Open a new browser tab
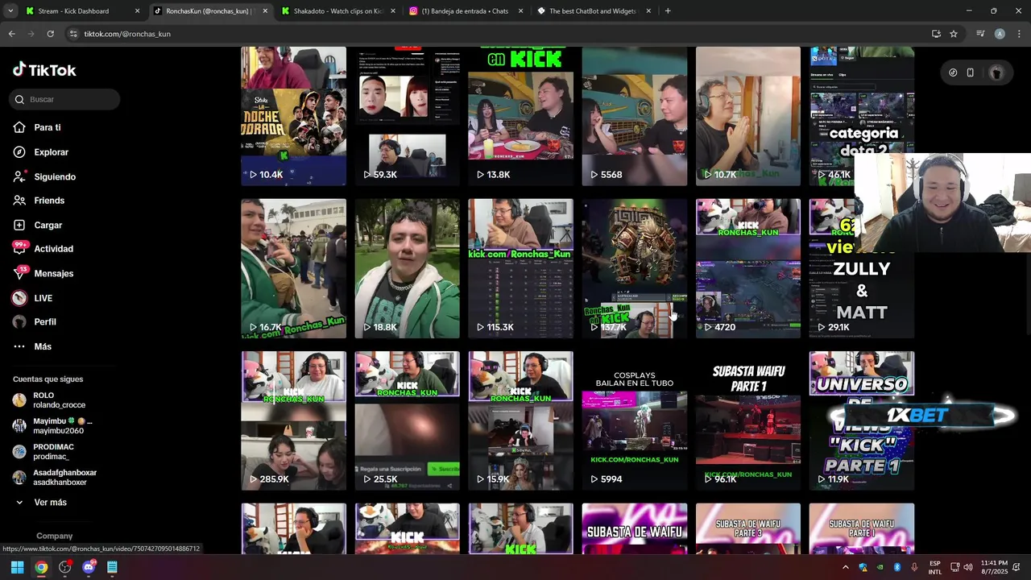The image size is (1031, 580). (668, 11)
